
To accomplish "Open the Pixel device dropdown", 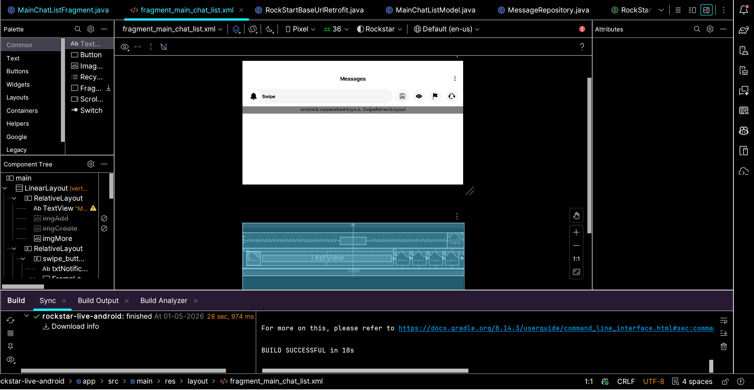I will coord(300,29).
